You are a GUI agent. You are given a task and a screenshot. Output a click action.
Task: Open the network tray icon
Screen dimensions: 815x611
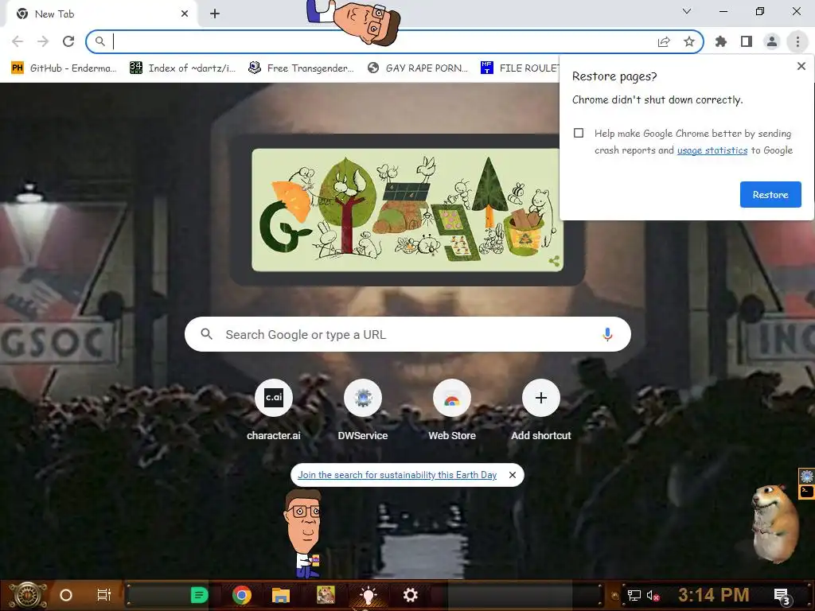point(634,595)
